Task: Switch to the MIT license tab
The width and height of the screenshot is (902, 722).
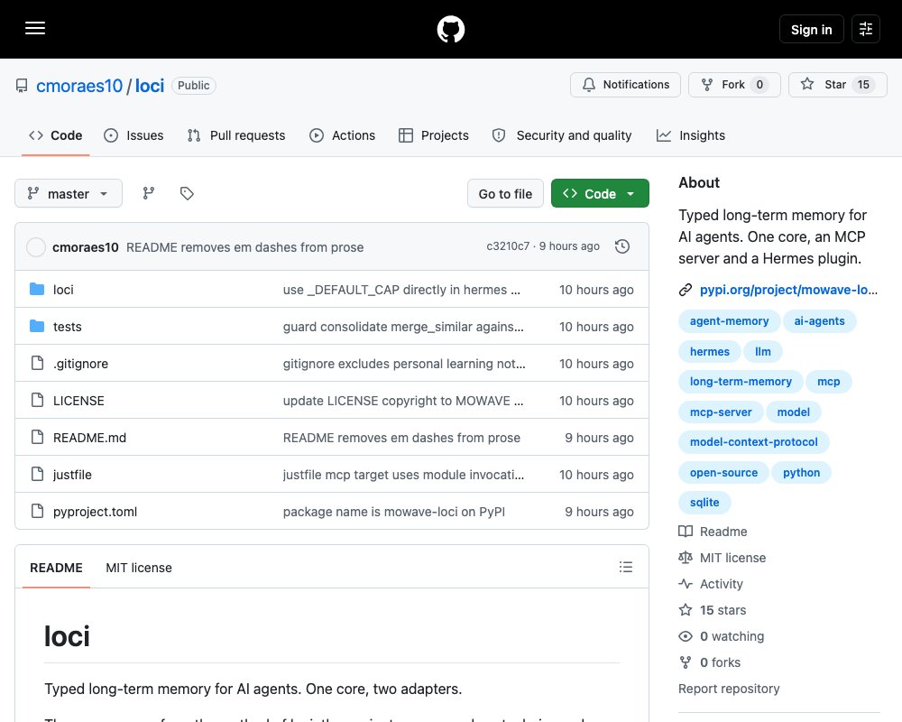Action: tap(139, 568)
